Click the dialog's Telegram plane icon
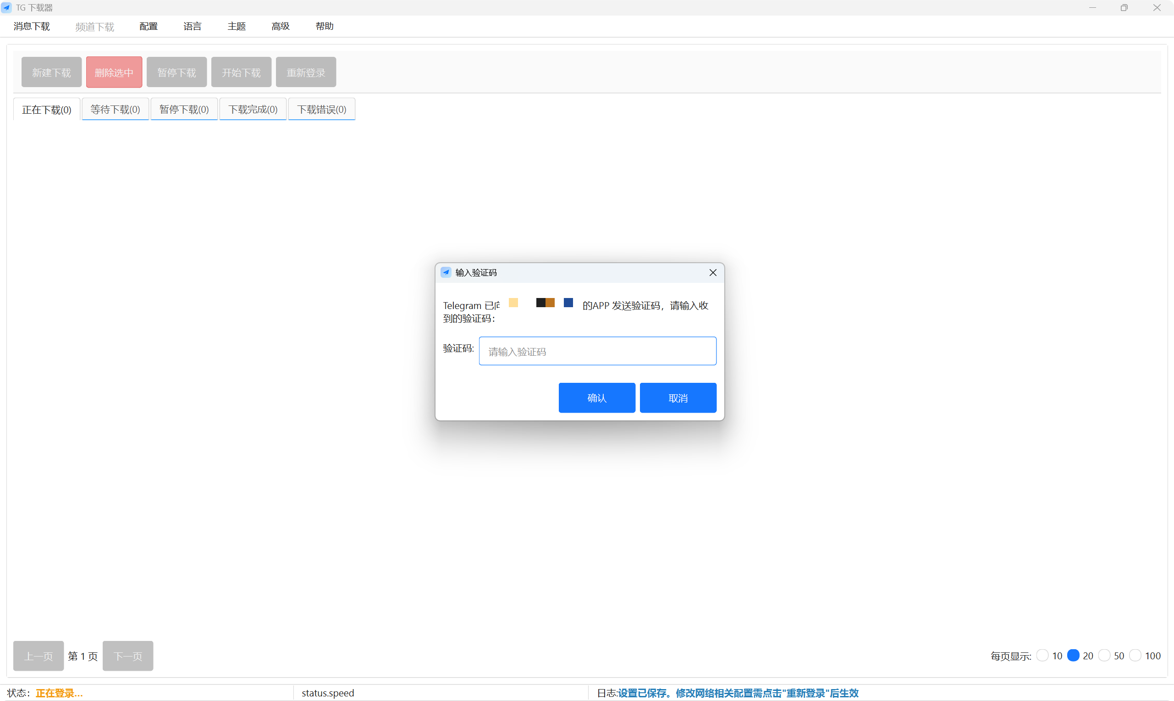1174x701 pixels. 446,272
